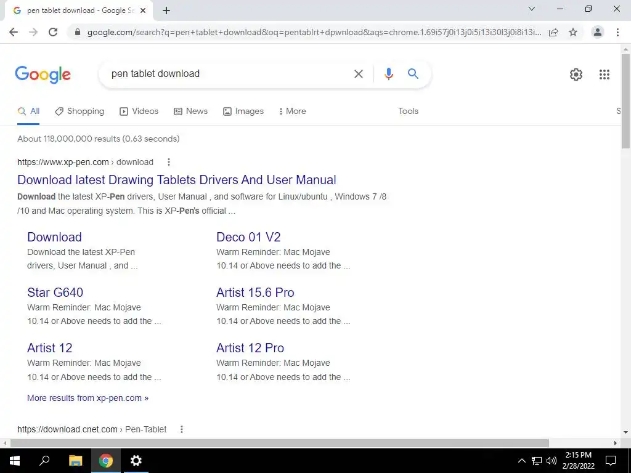Open options for download.cnet.com result

(x=182, y=429)
